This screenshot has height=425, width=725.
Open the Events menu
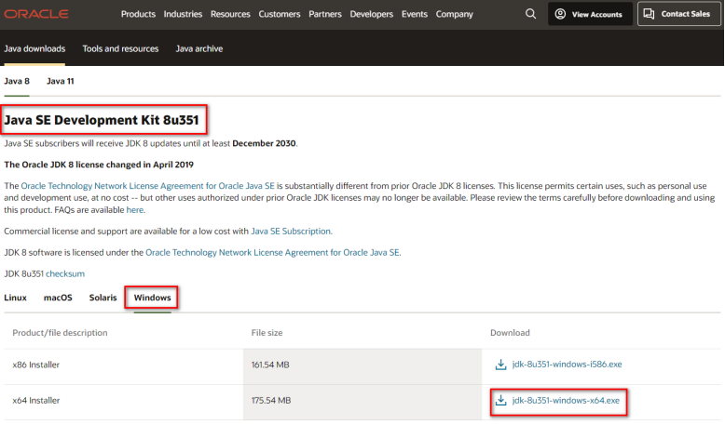[x=415, y=14]
